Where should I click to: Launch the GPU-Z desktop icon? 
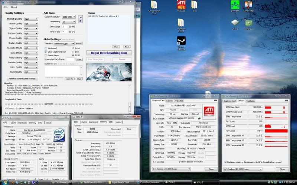(x=248, y=24)
